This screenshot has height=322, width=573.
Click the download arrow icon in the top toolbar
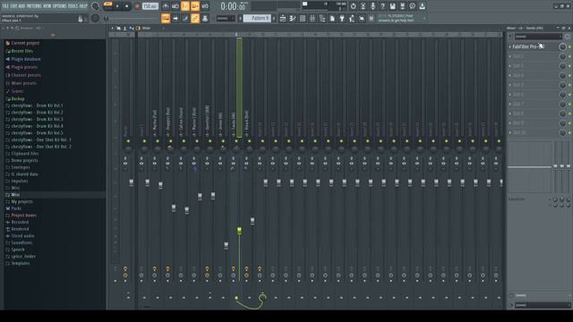422,6
